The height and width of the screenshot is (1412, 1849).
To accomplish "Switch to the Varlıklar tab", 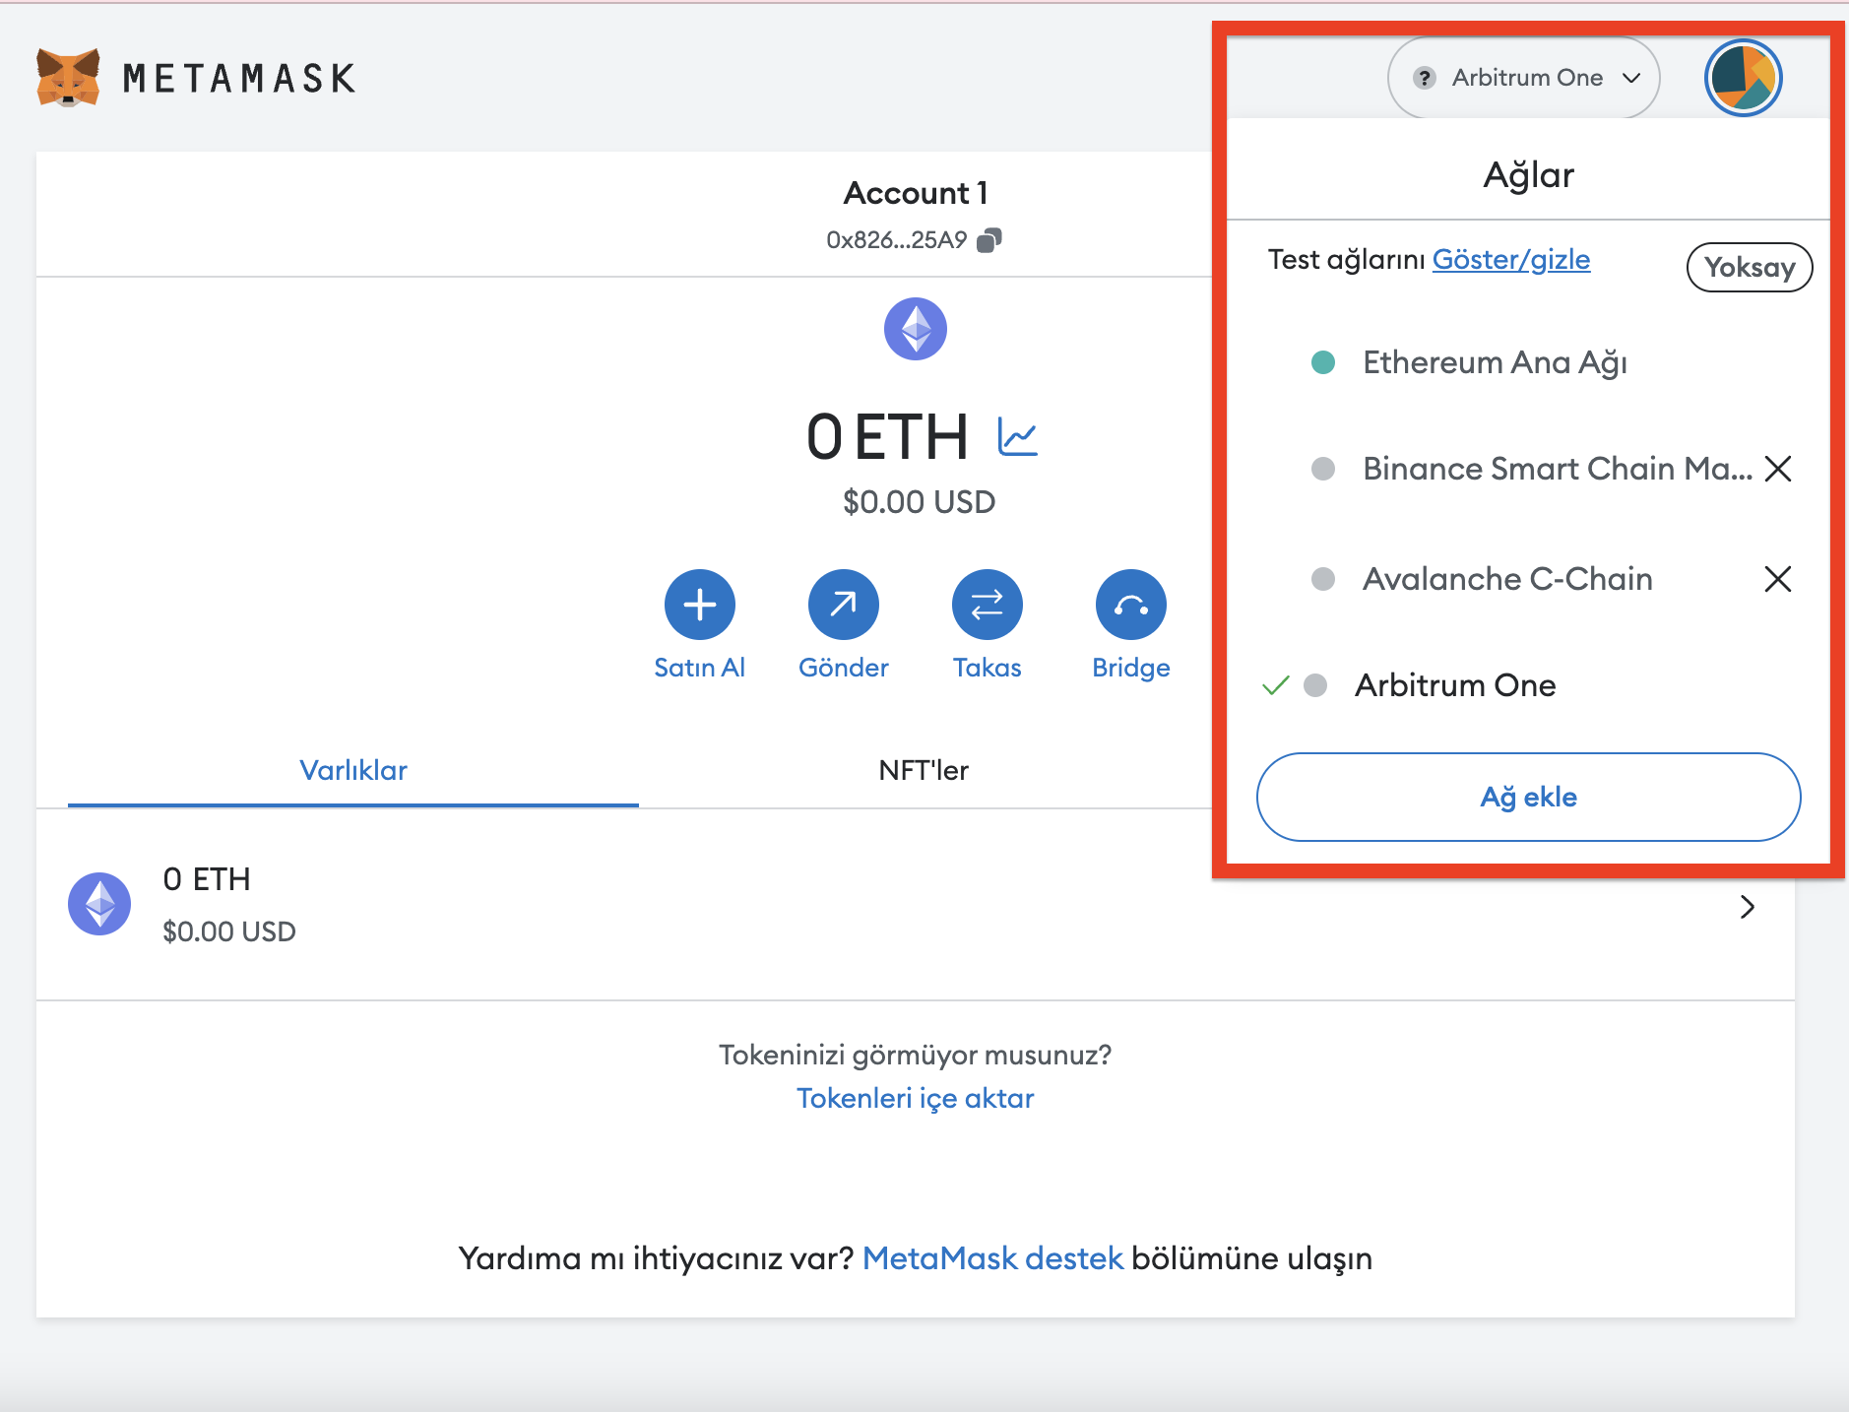I will coord(353,770).
